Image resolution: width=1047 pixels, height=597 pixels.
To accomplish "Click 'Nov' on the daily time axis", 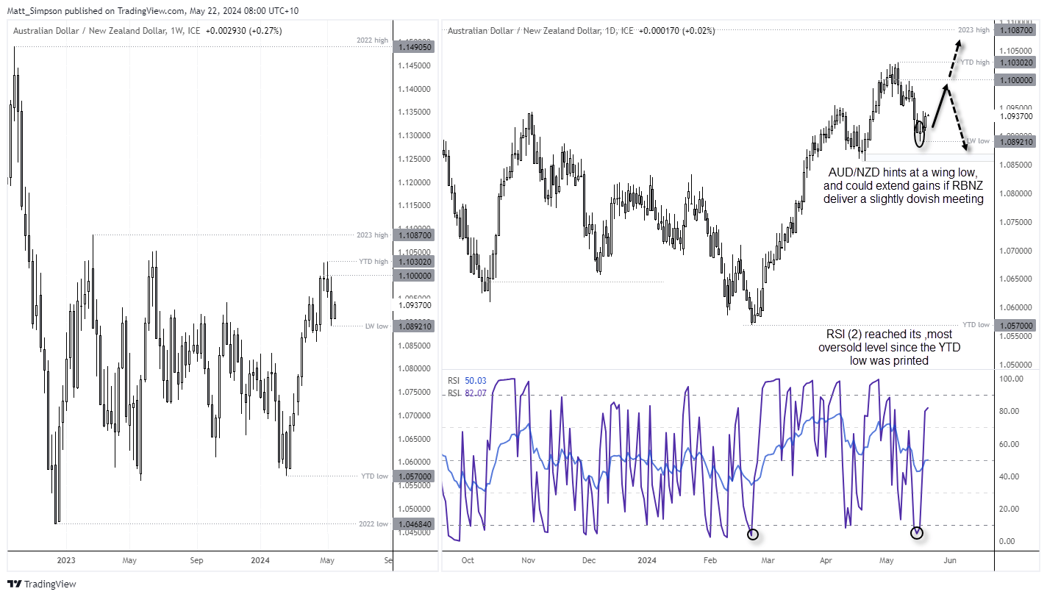I will click(x=528, y=560).
